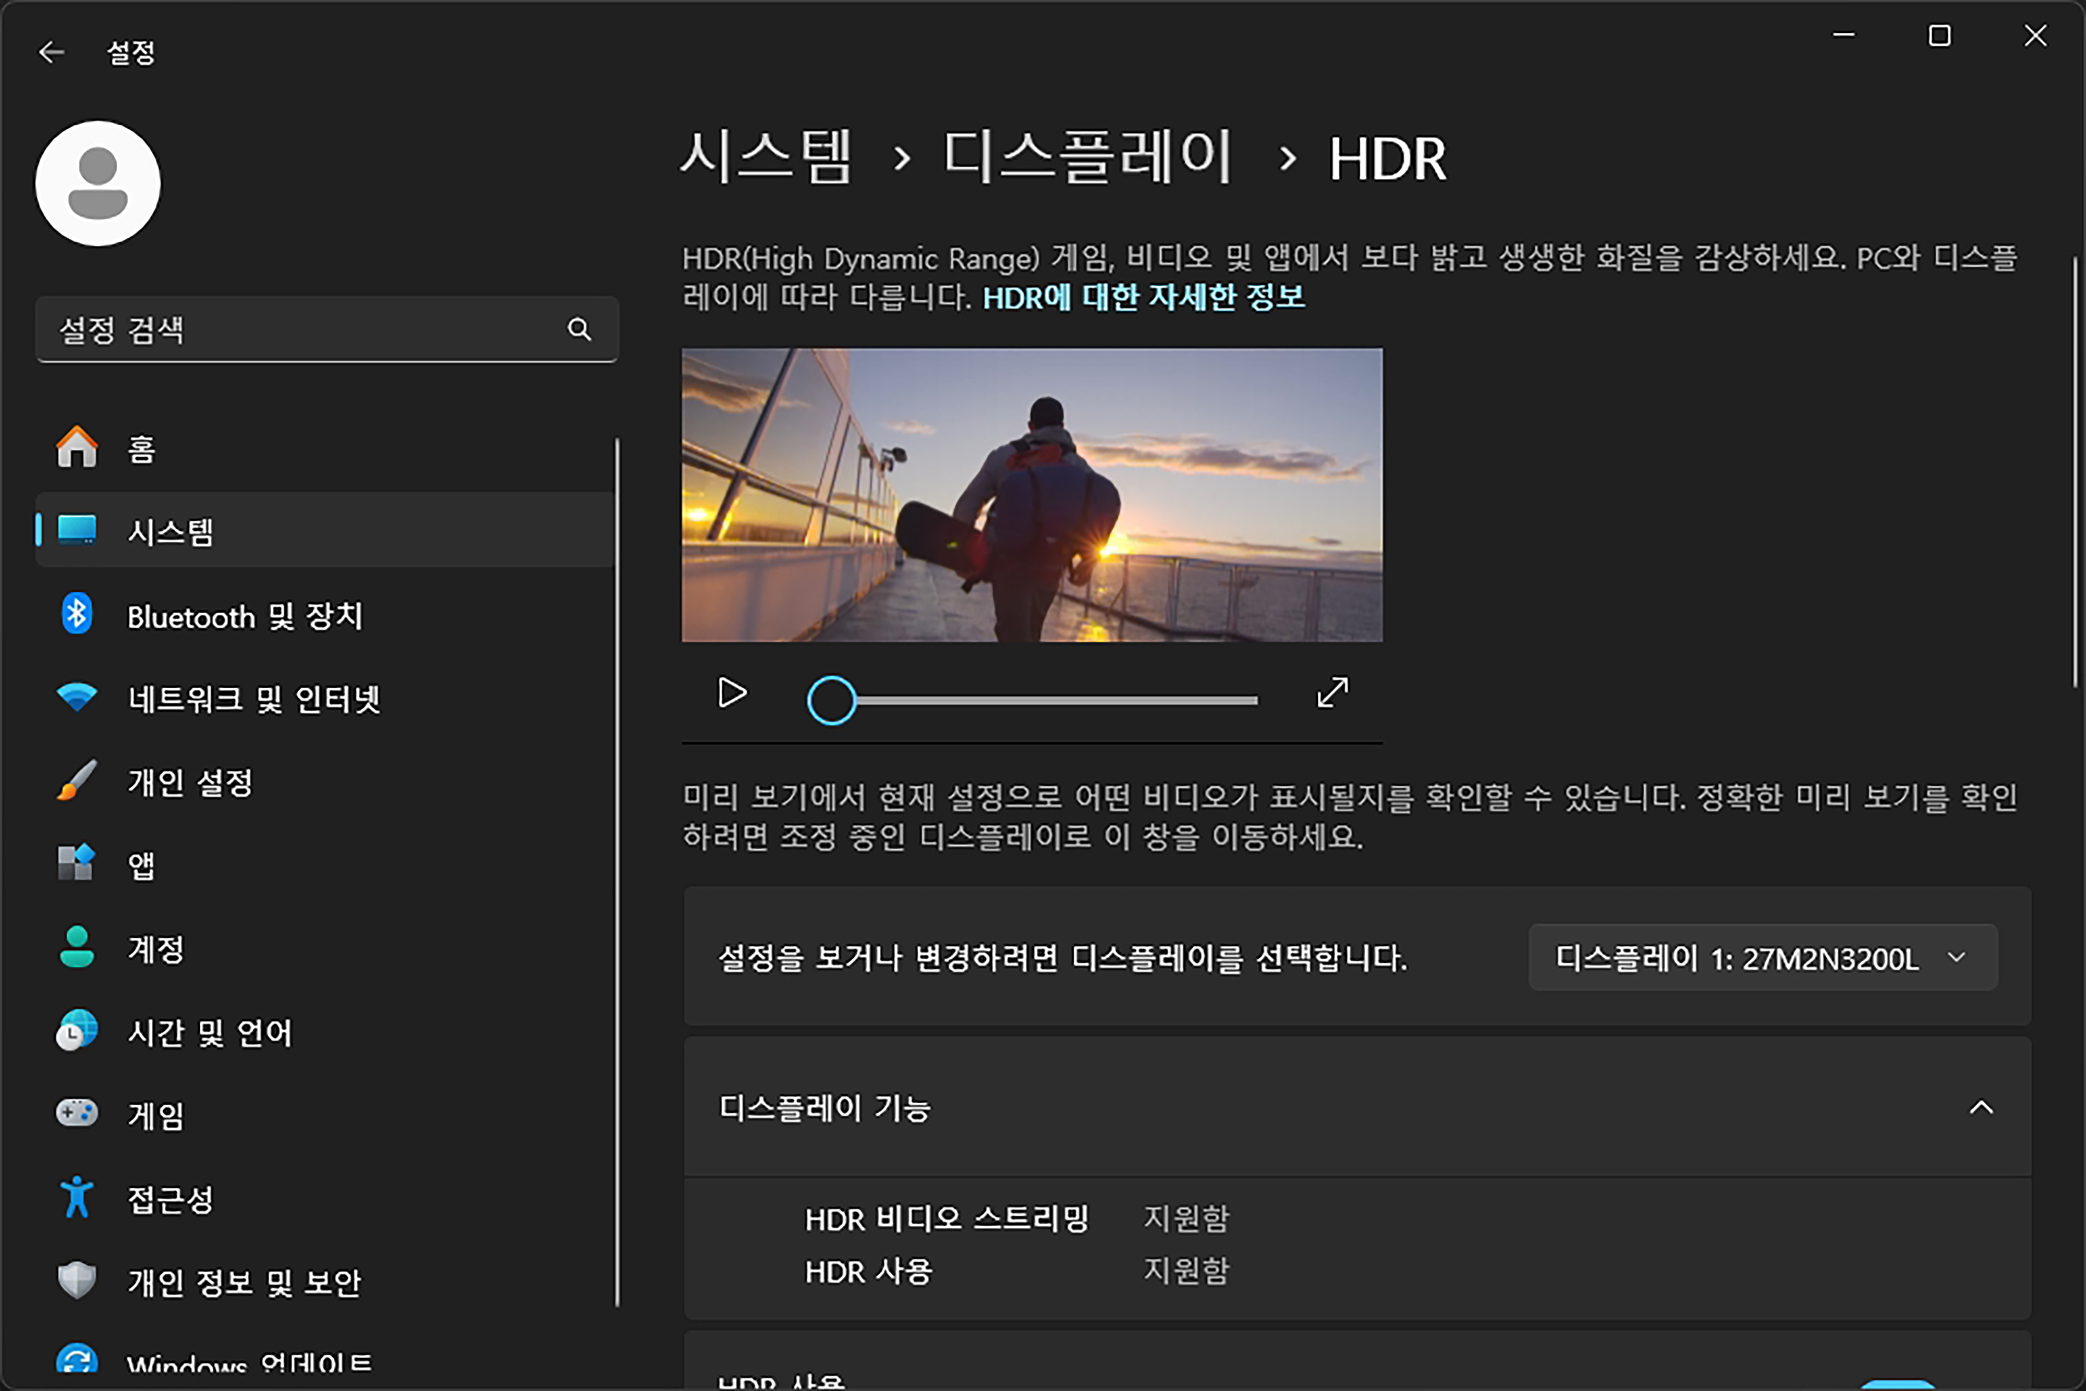The height and width of the screenshot is (1391, 2086).
Task: Play the HDR preview video
Action: pyautogui.click(x=732, y=693)
